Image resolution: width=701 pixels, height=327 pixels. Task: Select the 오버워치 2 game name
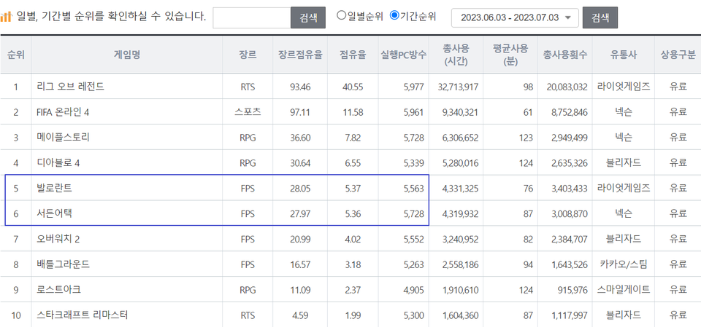pyautogui.click(x=58, y=239)
